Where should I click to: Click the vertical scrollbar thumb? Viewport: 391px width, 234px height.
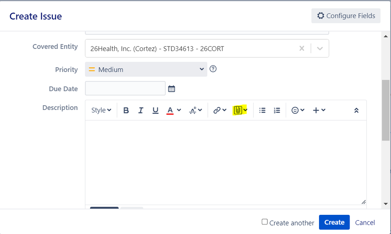click(386, 110)
